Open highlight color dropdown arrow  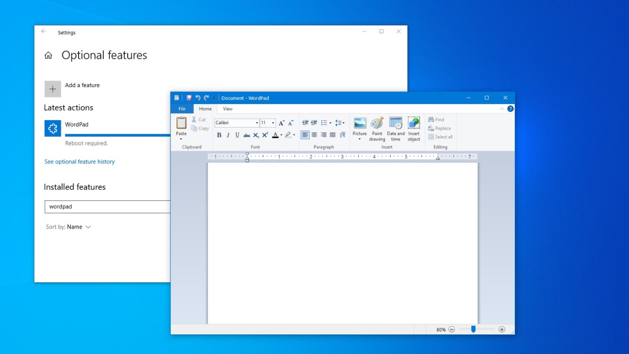pyautogui.click(x=294, y=135)
